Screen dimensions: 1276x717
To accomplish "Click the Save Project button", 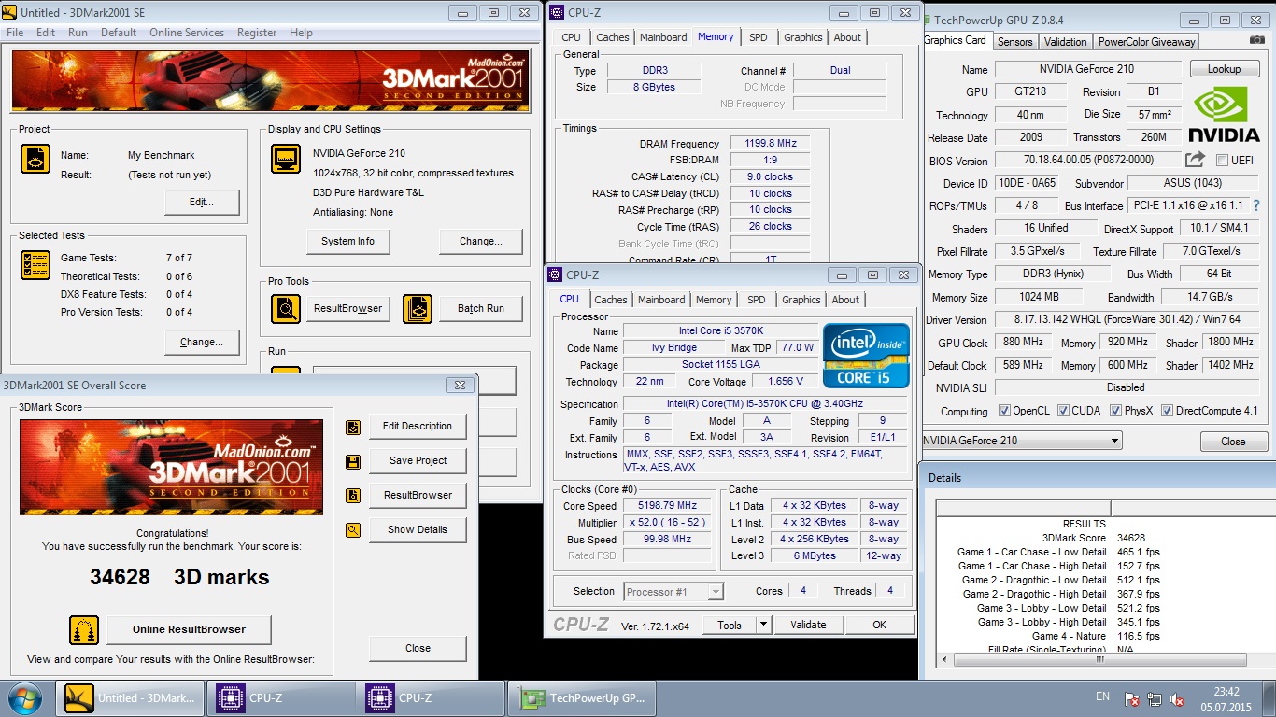I will tap(418, 460).
